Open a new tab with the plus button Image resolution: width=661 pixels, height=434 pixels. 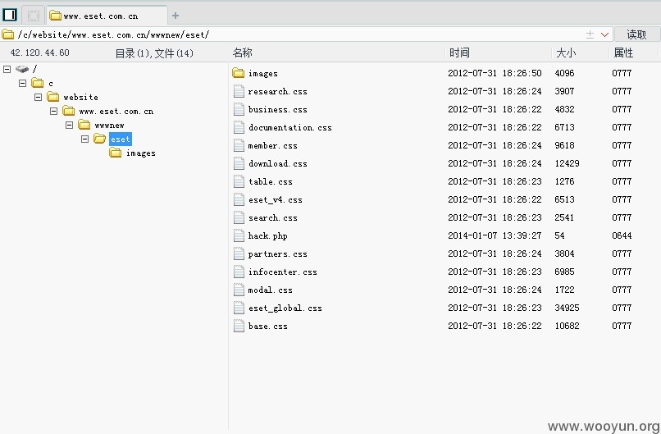176,16
